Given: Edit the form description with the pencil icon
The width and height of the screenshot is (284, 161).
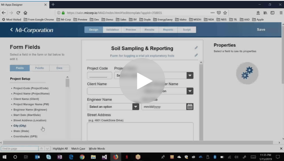Looking at the screenshot, I should tap(196, 55).
